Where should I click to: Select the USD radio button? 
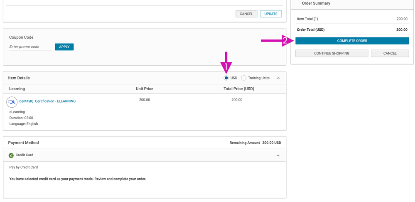(x=226, y=78)
